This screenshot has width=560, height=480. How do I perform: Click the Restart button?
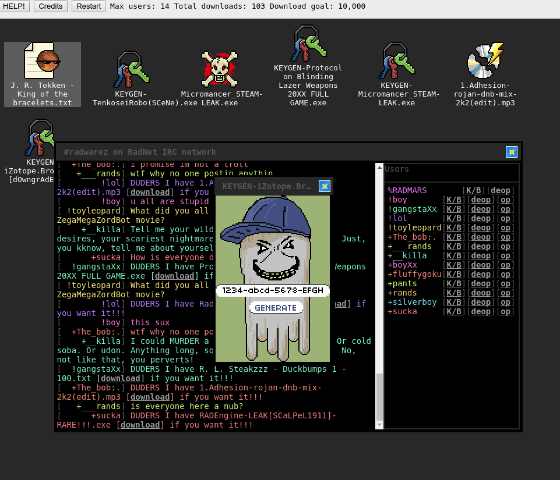(89, 6)
